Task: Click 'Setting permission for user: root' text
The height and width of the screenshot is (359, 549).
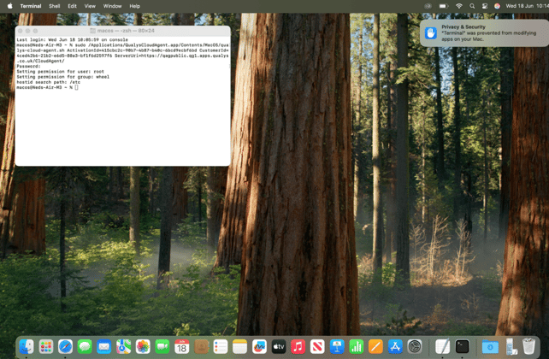Action: (60, 72)
